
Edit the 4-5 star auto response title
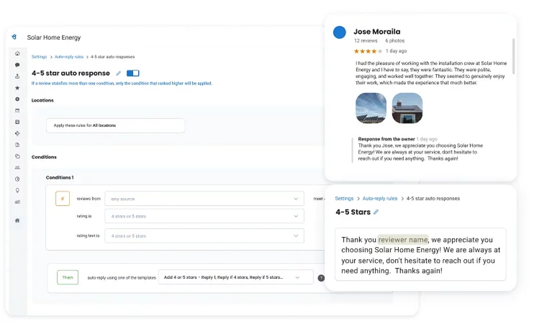(x=118, y=73)
